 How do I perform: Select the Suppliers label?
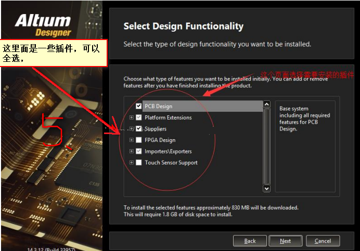(156, 129)
